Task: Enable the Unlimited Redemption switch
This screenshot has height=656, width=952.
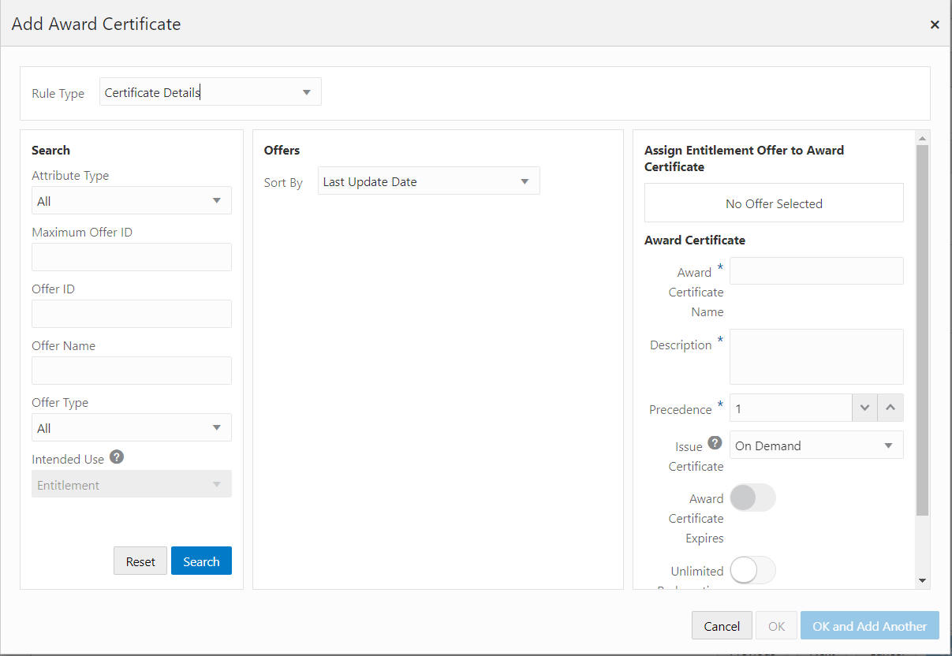Action: point(752,571)
